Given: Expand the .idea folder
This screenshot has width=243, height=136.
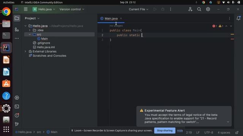Looking at the screenshot, I should [30, 30].
